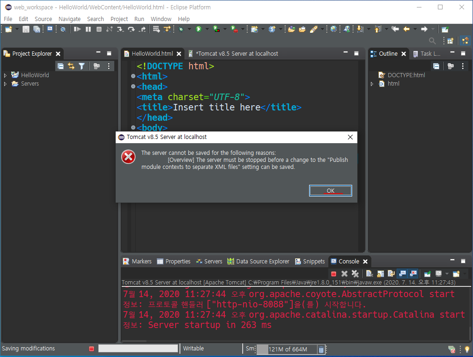The image size is (473, 357).
Task: Toggle the Java EE perspective button
Action: (x=465, y=41)
